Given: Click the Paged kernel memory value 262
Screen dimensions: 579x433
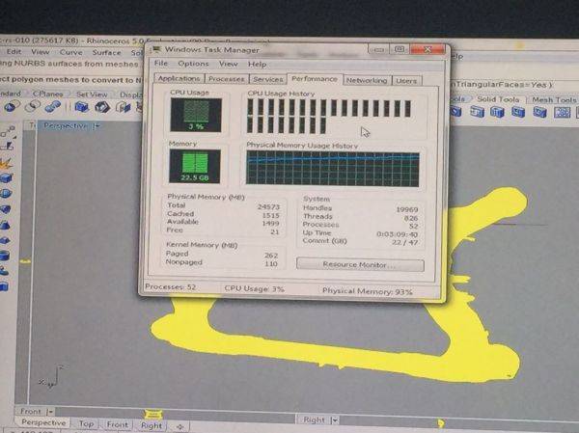Looking at the screenshot, I should point(270,256).
